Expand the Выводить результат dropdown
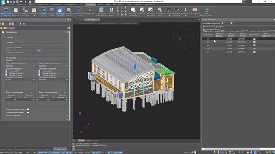 click(x=48, y=116)
